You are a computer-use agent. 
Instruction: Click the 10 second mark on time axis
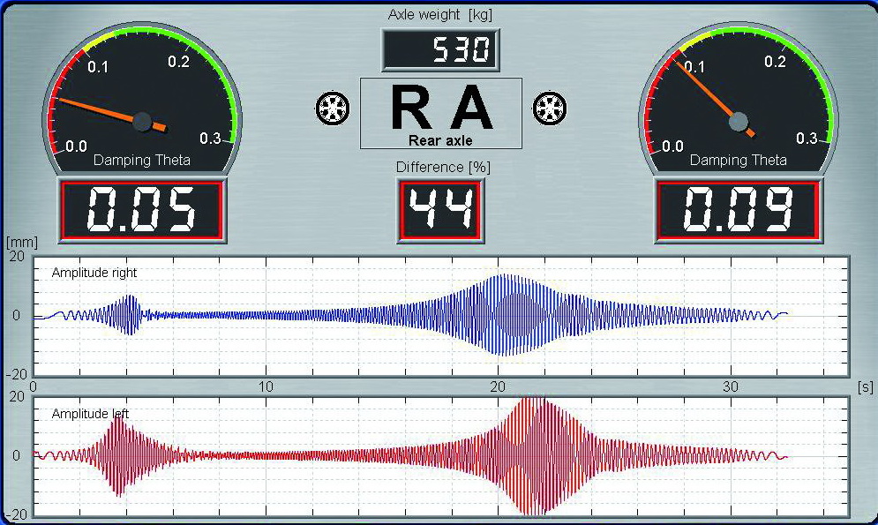[266, 386]
